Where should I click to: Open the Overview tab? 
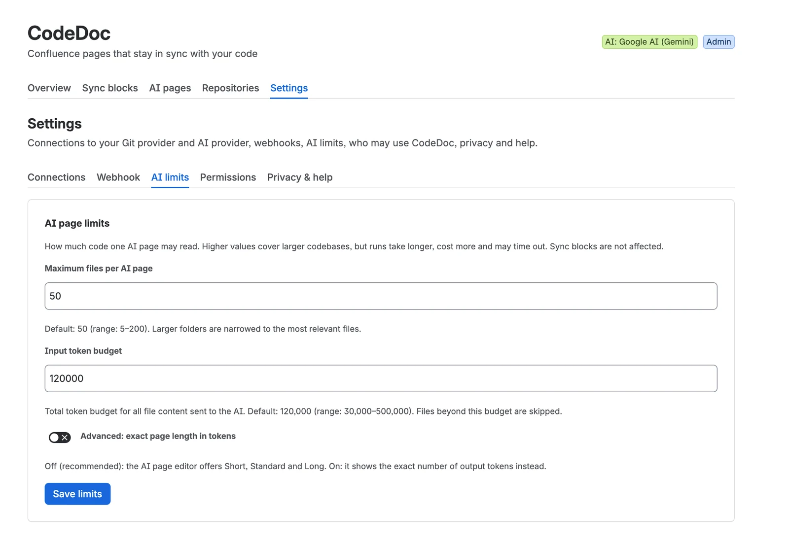point(49,88)
